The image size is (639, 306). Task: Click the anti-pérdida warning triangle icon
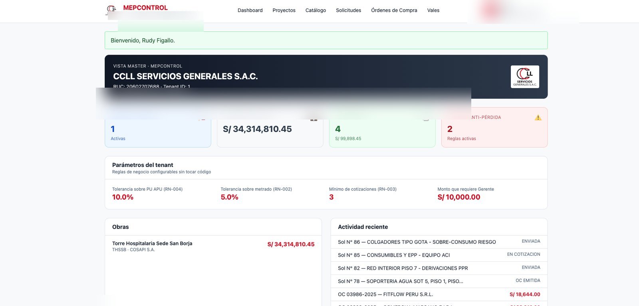coord(538,118)
